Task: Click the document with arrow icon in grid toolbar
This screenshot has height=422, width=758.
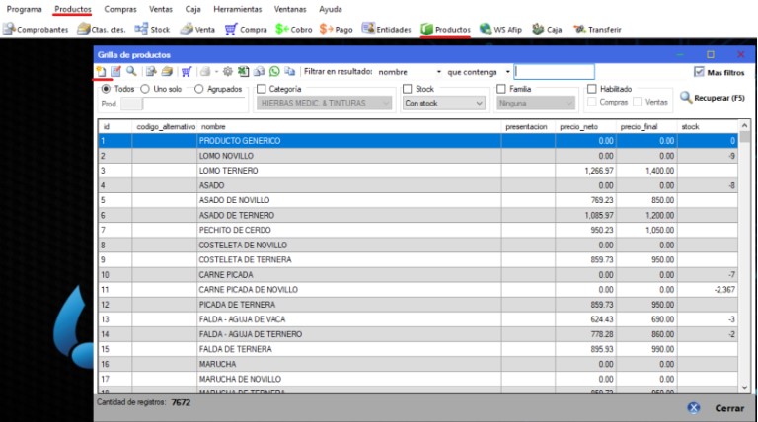Action: [x=151, y=72]
